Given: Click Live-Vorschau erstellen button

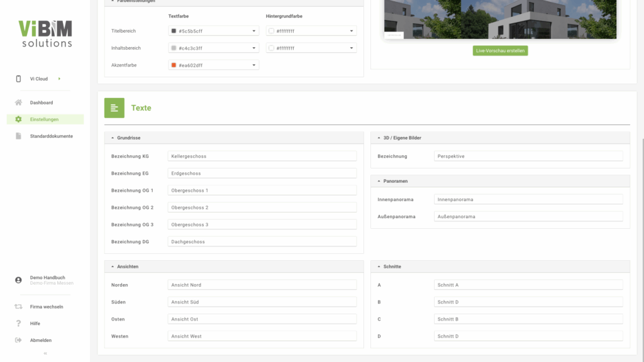Looking at the screenshot, I should (500, 50).
